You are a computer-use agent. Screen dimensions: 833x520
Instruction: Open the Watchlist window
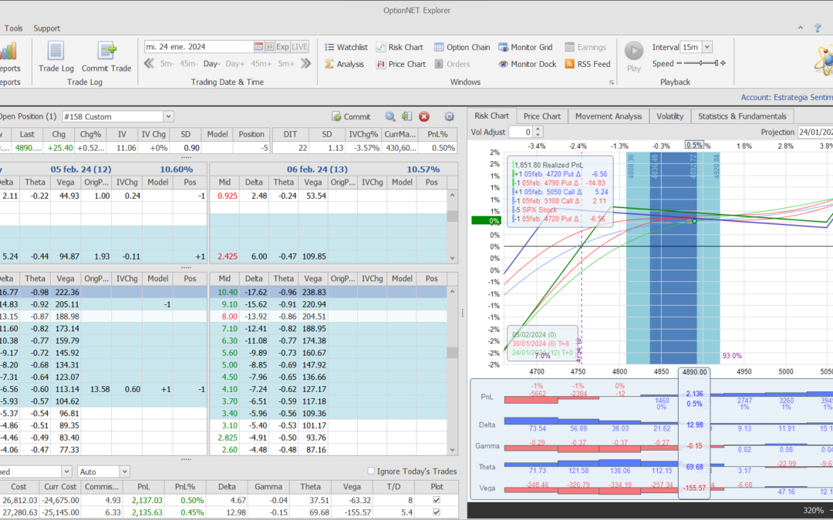click(x=345, y=47)
